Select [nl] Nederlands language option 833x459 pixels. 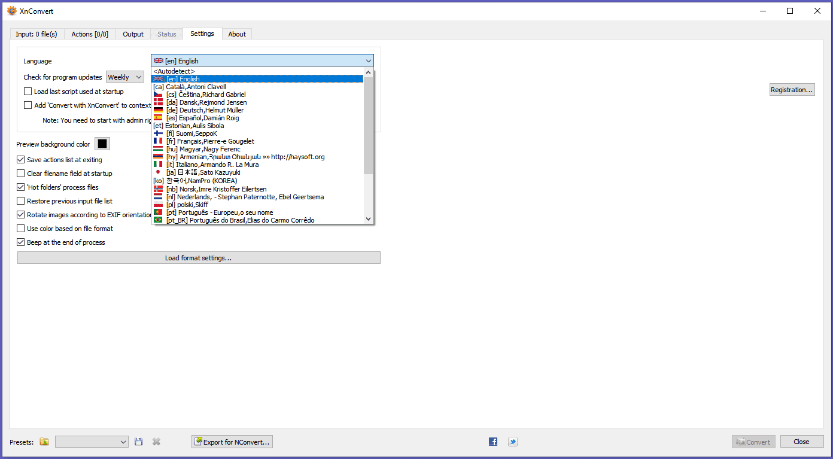tap(257, 197)
